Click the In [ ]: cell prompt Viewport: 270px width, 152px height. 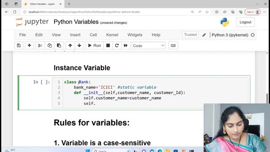[41, 82]
